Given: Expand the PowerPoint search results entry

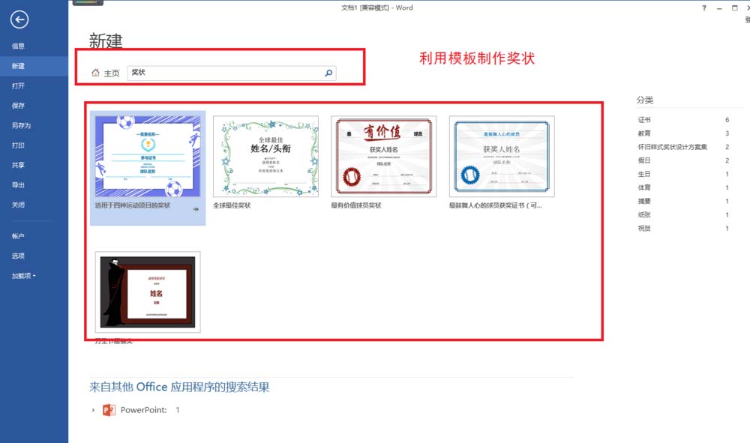Looking at the screenshot, I should pyautogui.click(x=93, y=410).
